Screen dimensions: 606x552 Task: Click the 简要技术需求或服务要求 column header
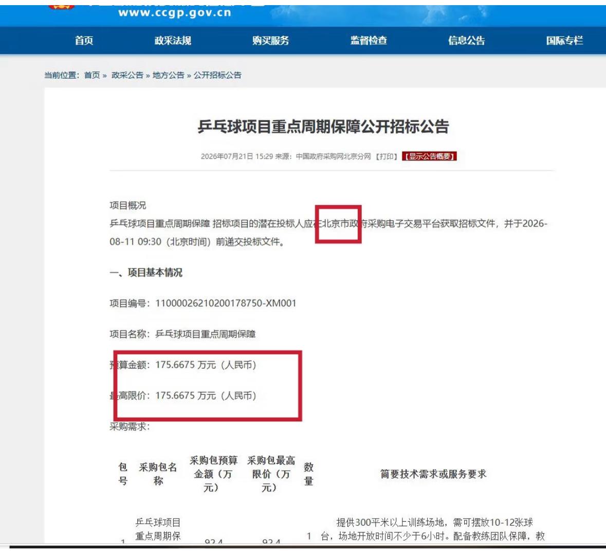click(x=433, y=474)
